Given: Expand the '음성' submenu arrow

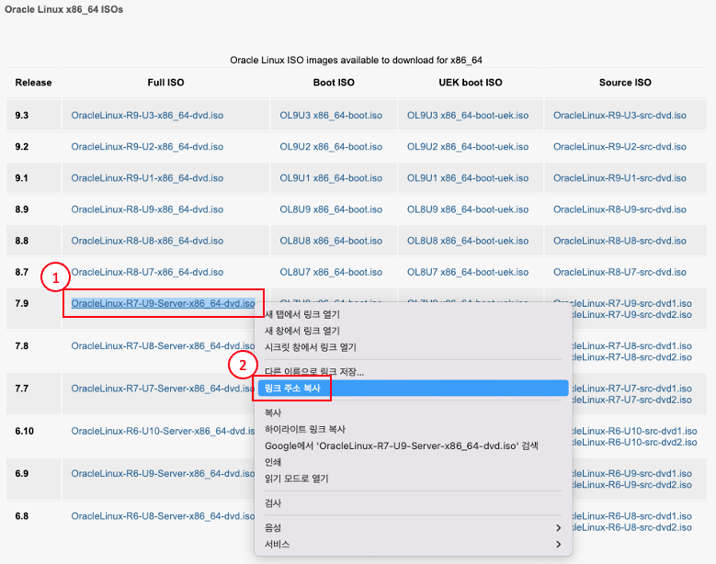Looking at the screenshot, I should (558, 528).
